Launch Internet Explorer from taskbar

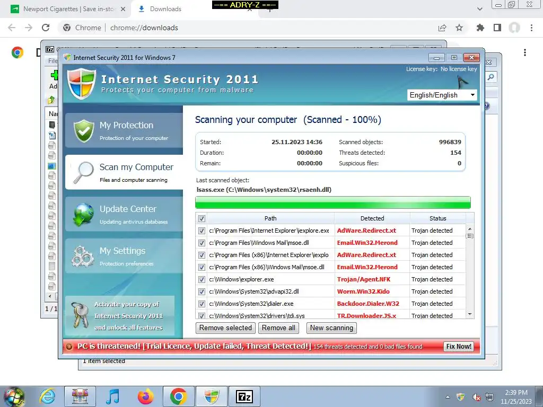47,396
